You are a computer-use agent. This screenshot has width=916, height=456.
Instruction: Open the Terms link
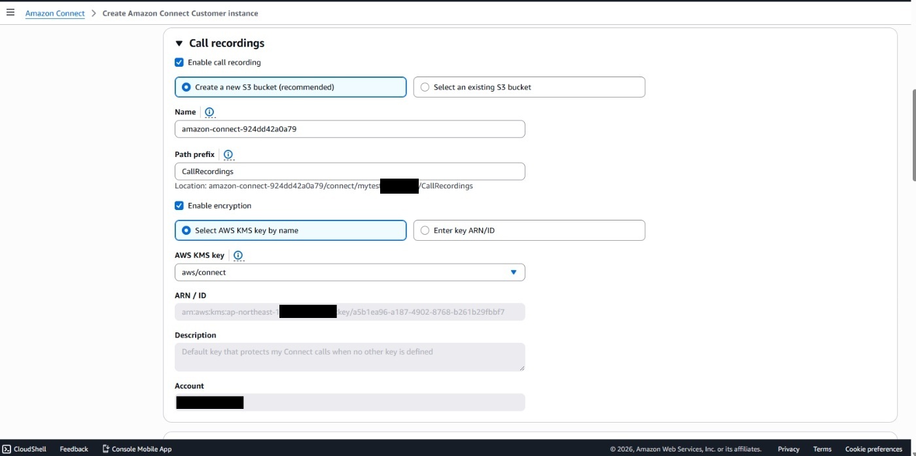[822, 449]
